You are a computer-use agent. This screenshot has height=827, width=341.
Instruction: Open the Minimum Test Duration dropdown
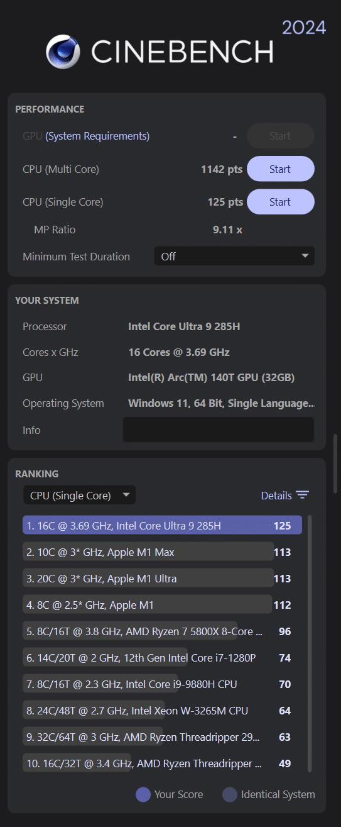[234, 257]
